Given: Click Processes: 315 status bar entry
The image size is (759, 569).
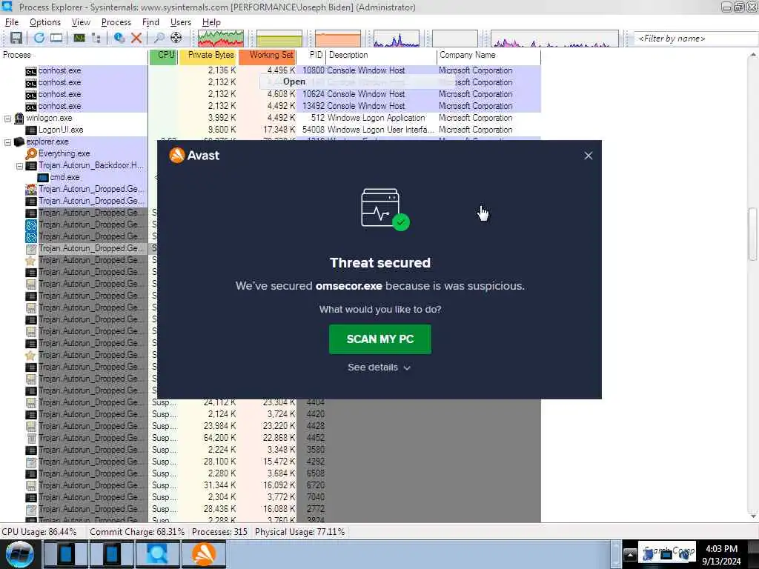Looking at the screenshot, I should coord(219,532).
